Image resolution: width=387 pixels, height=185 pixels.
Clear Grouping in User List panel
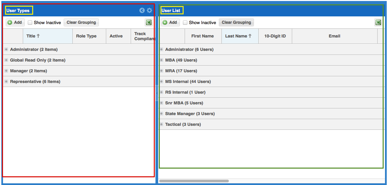[x=236, y=22]
